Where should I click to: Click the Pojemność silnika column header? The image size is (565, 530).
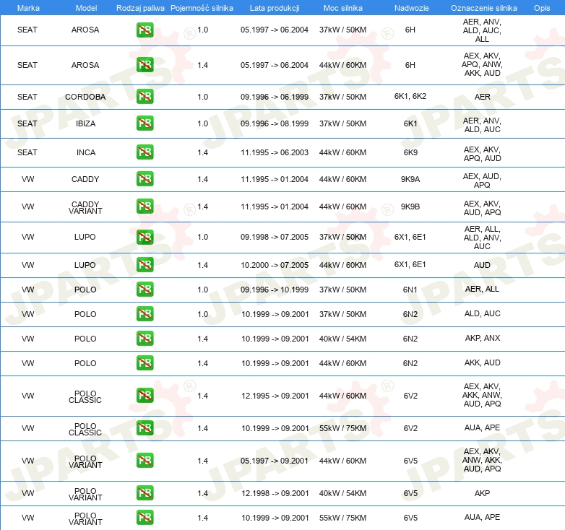[x=202, y=8]
